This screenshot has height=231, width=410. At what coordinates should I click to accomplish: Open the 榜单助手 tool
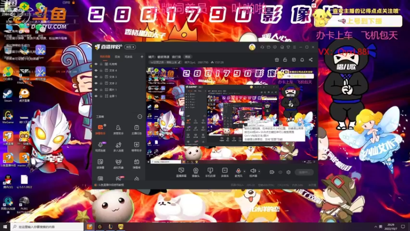pos(136,147)
